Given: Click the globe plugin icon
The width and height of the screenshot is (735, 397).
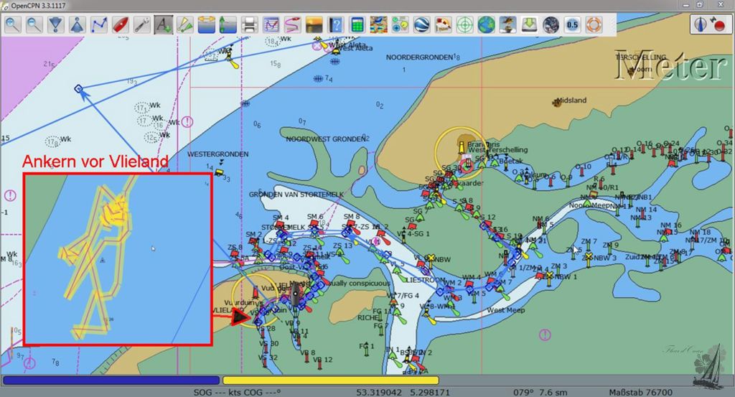Looking at the screenshot, I should (487, 24).
